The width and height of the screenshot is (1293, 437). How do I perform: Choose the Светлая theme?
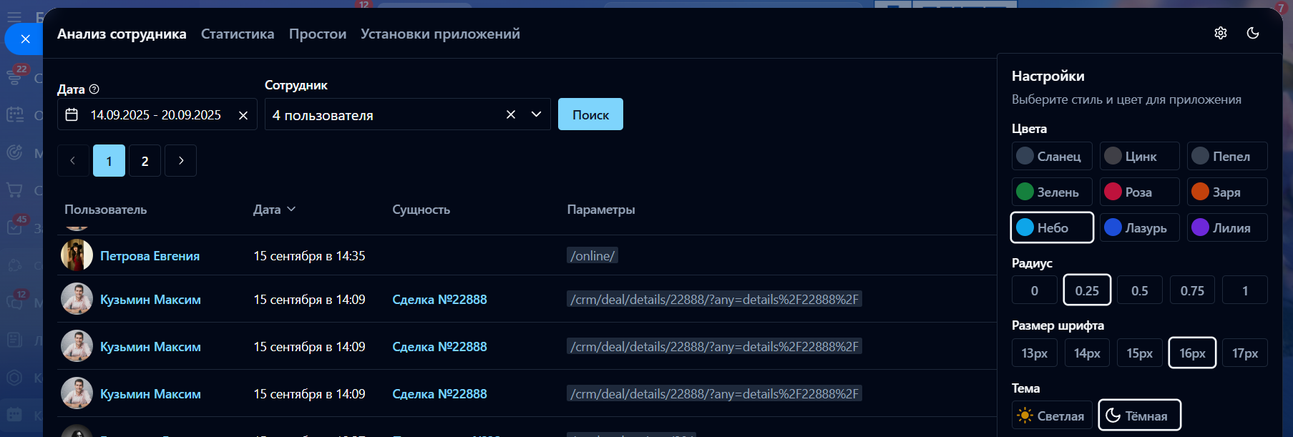click(x=1052, y=416)
